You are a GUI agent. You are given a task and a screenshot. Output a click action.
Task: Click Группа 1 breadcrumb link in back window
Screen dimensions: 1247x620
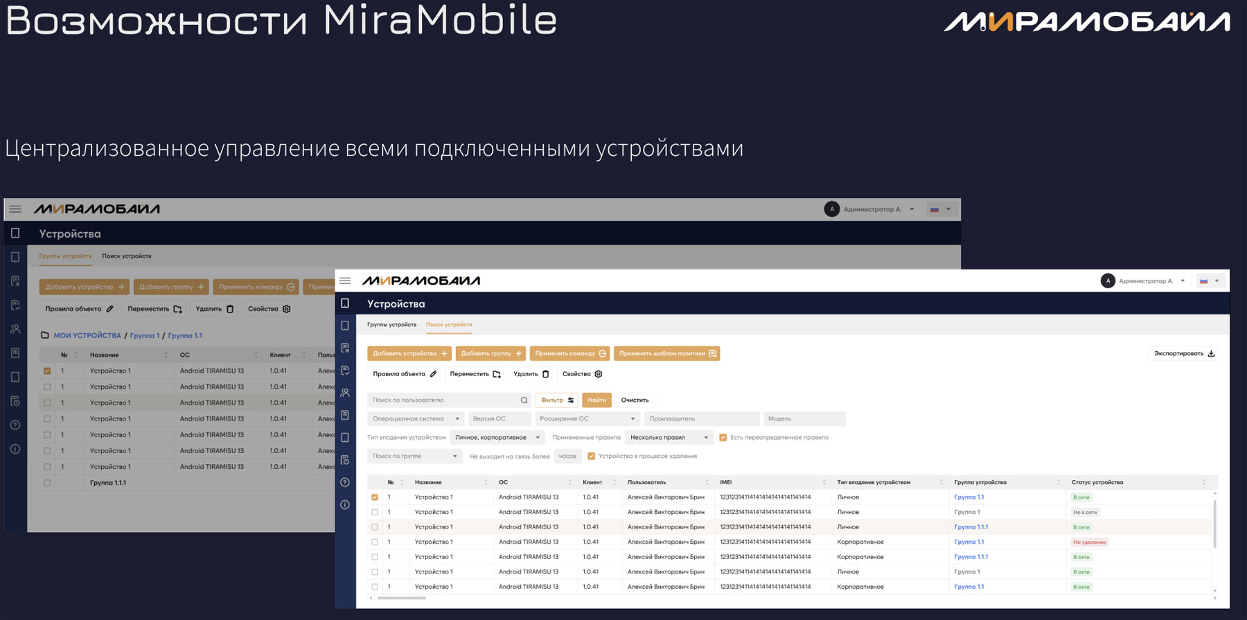[144, 335]
